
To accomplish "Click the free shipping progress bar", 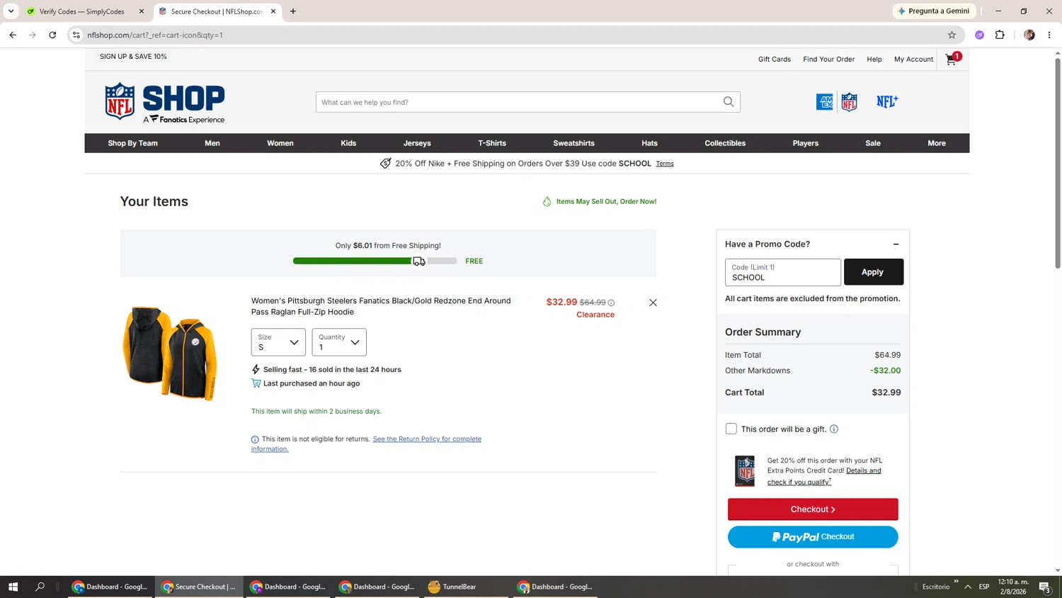I will (375, 261).
